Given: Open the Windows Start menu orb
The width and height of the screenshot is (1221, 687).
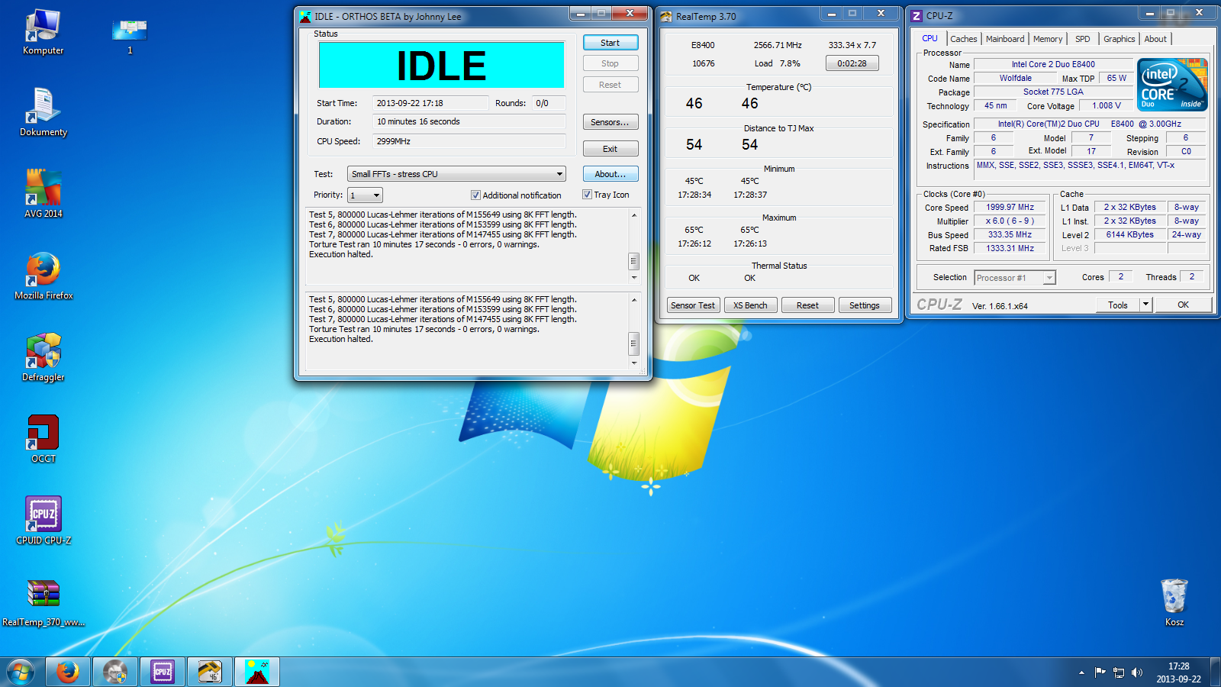Looking at the screenshot, I should pyautogui.click(x=21, y=672).
